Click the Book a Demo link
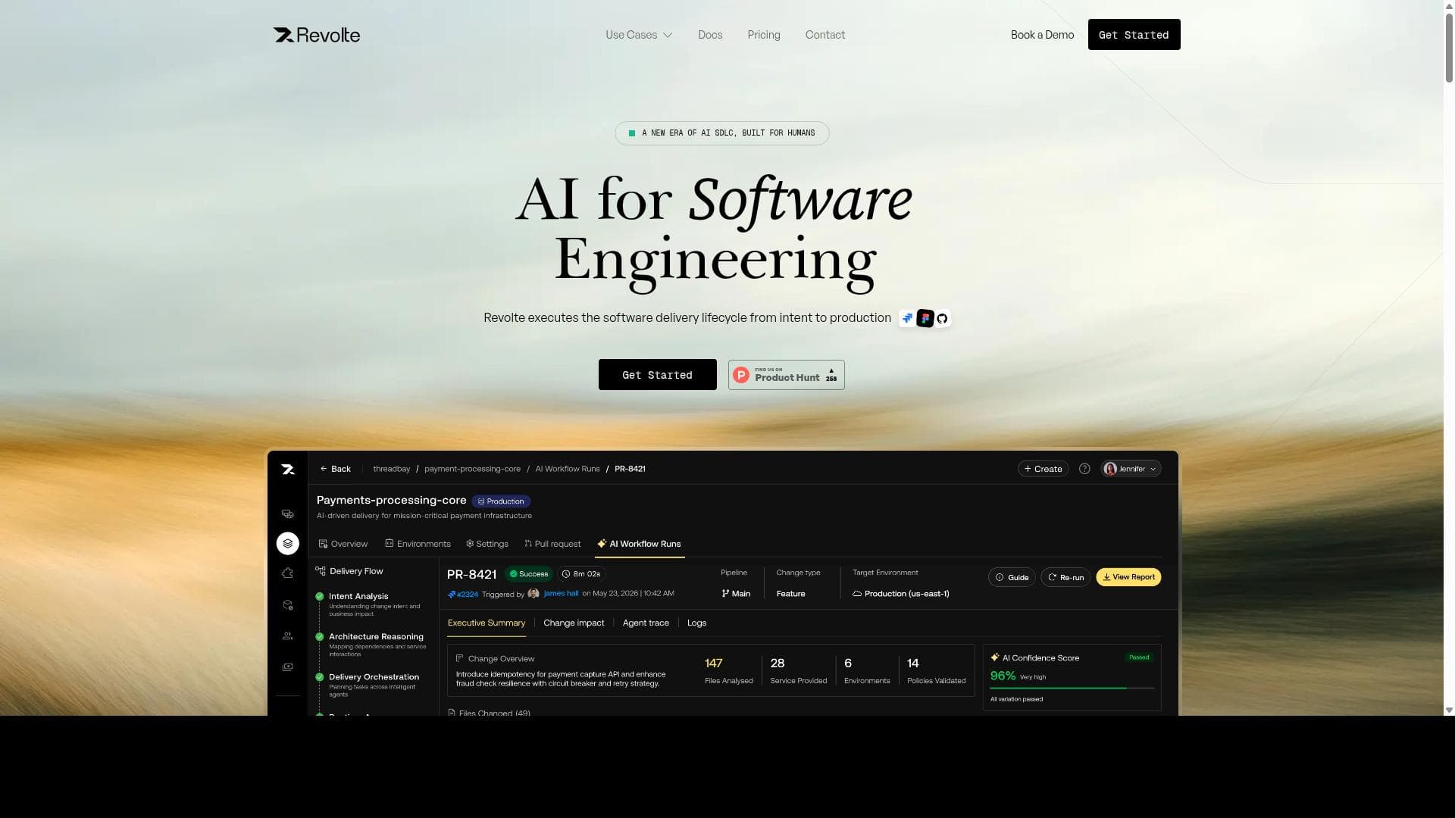1455x818 pixels. [1042, 35]
